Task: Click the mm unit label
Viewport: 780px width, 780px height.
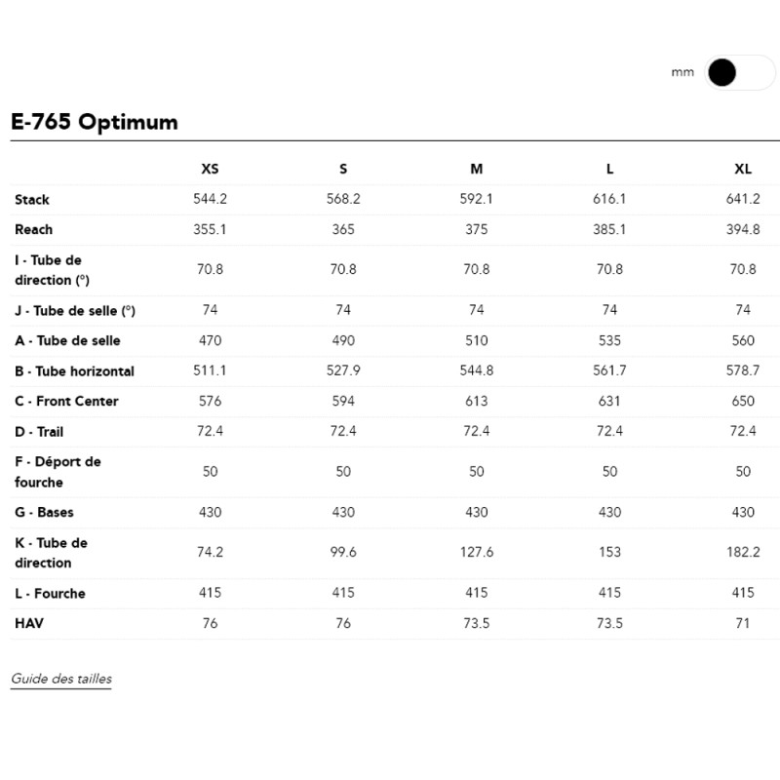Action: (682, 73)
